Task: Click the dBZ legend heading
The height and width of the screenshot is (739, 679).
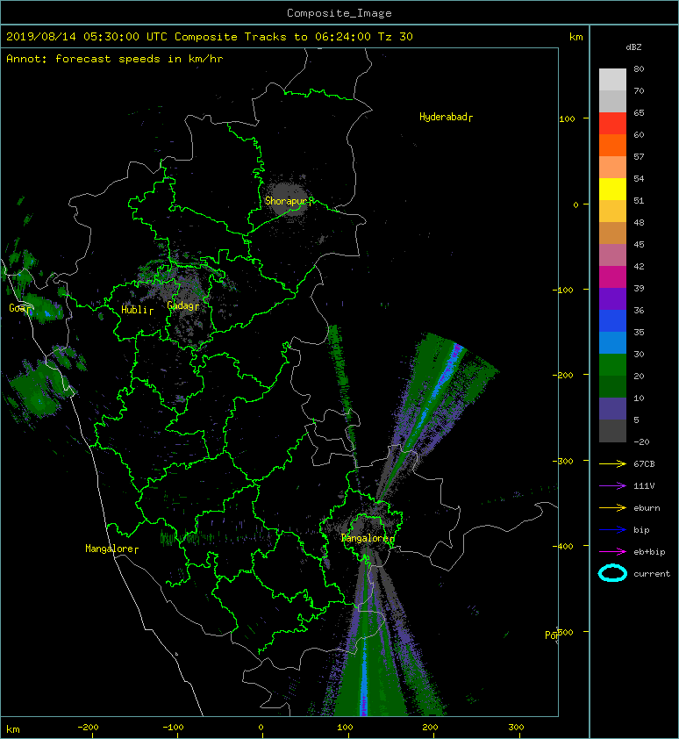Action: click(x=633, y=47)
